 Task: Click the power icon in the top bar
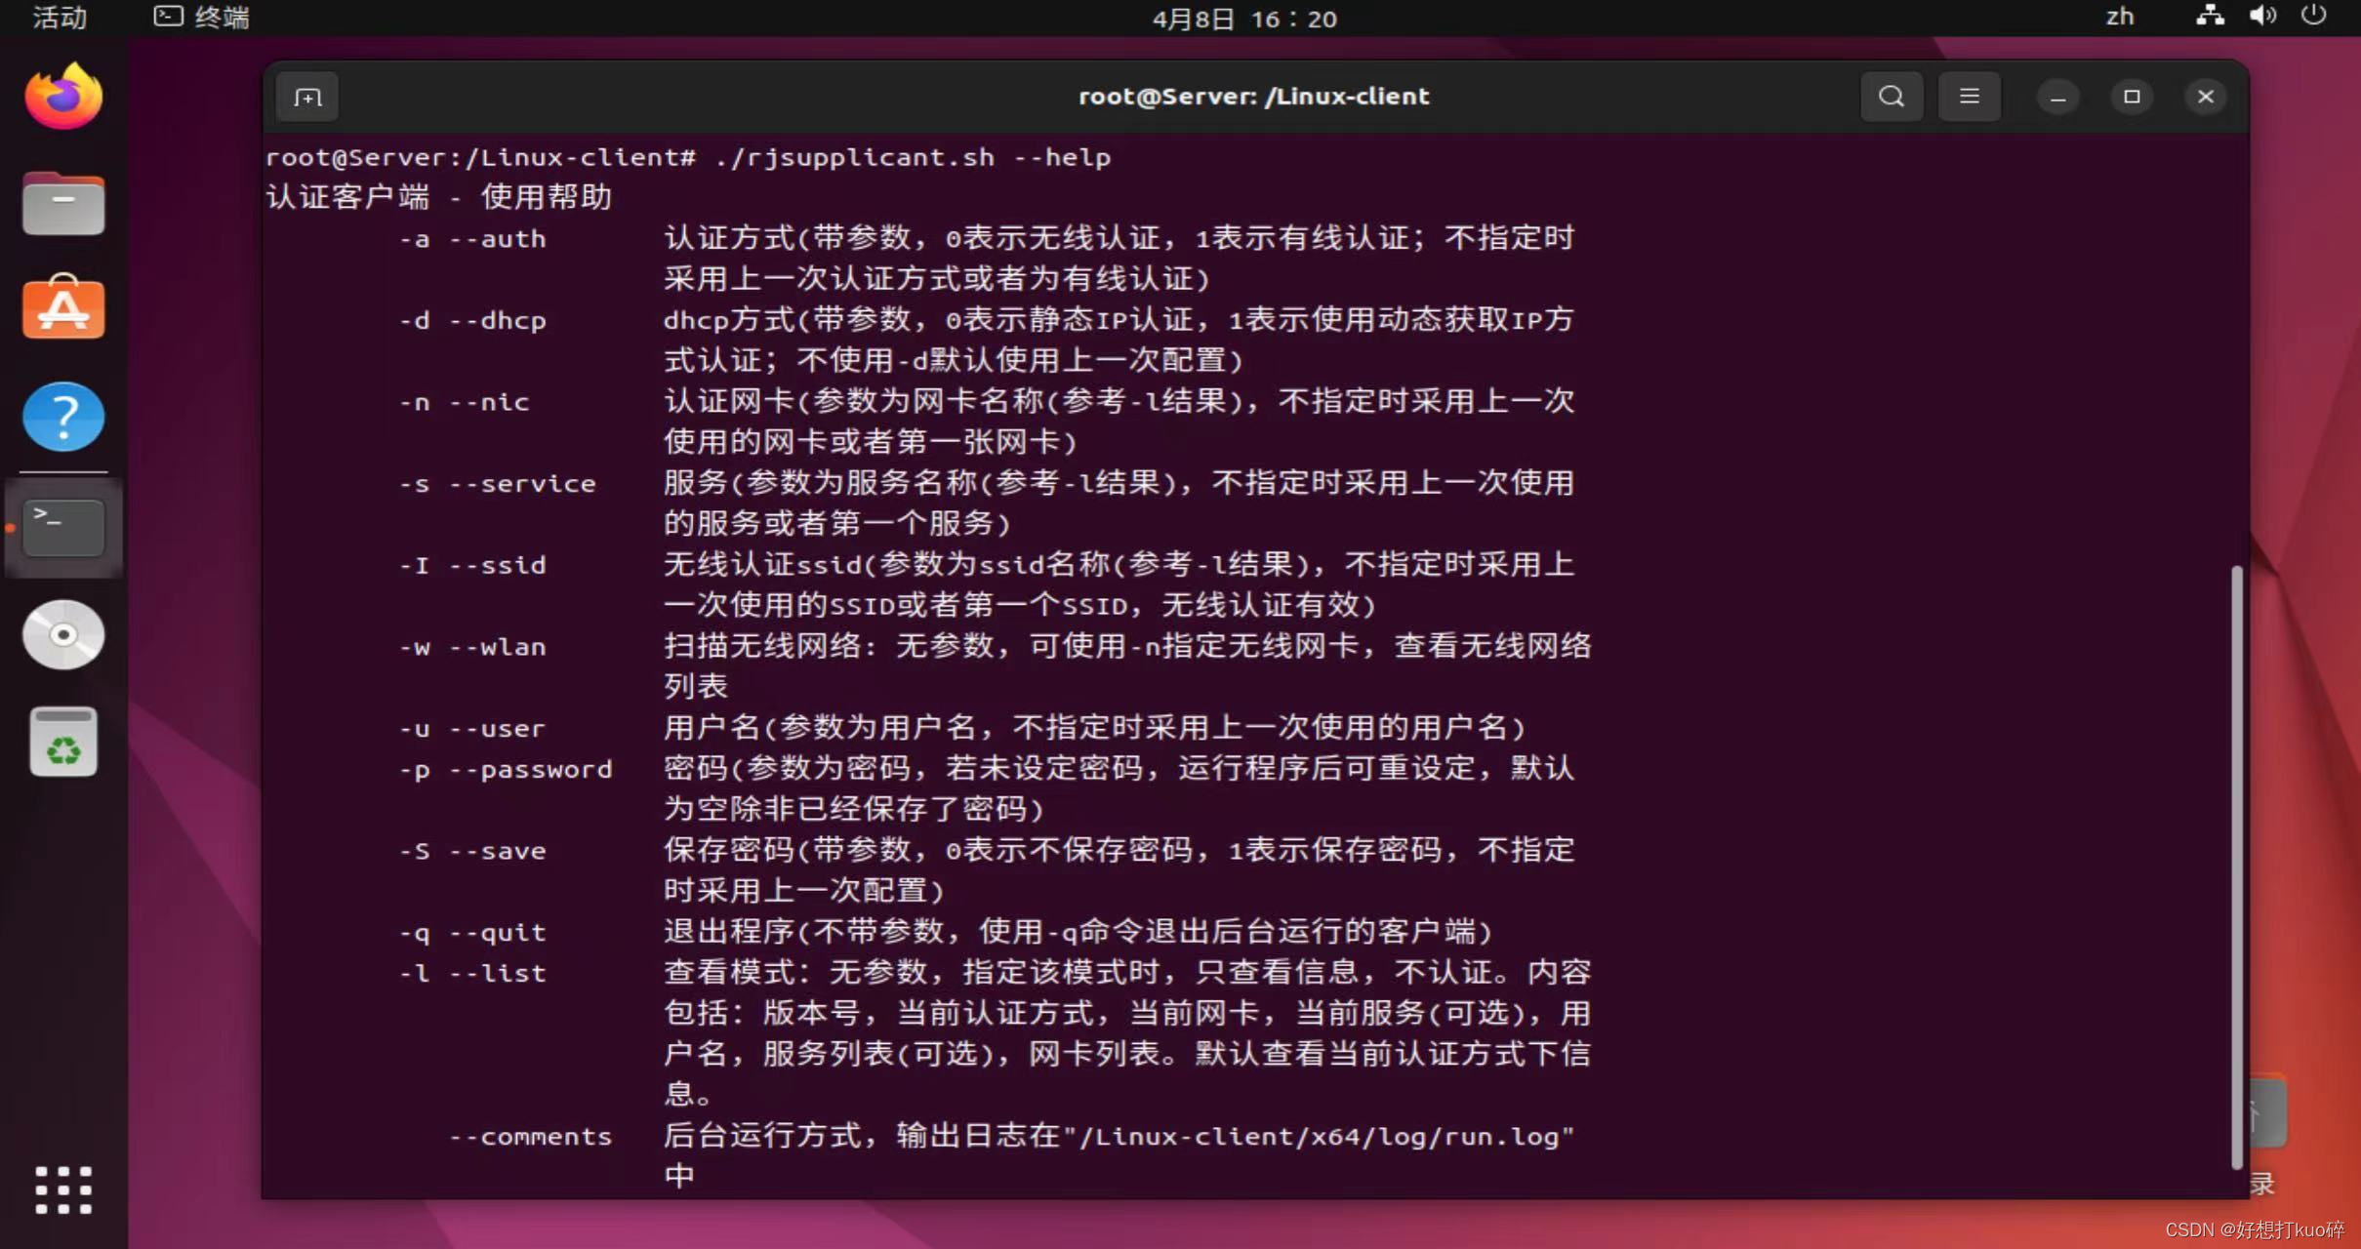[x=2314, y=17]
